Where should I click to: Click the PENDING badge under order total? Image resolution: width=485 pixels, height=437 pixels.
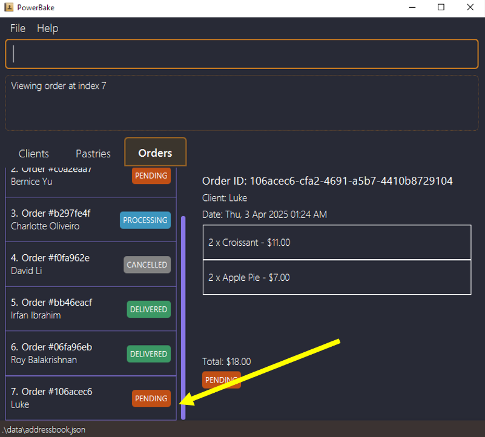click(x=221, y=380)
